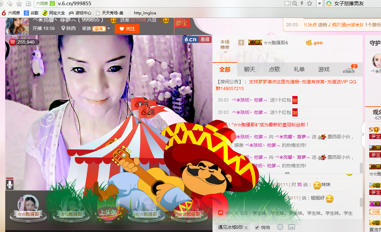Open the 六间房 bookmark

point(11,13)
